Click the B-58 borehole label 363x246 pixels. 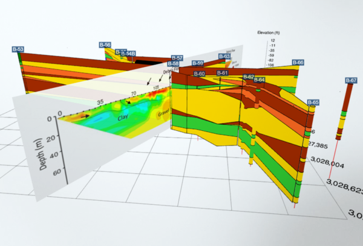(x=173, y=64)
